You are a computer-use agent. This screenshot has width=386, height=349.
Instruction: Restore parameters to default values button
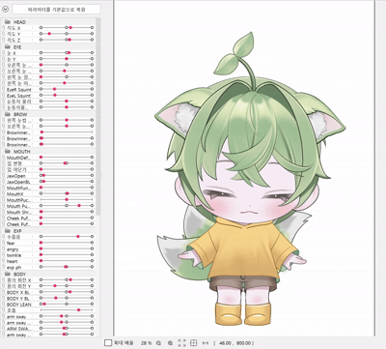point(56,10)
